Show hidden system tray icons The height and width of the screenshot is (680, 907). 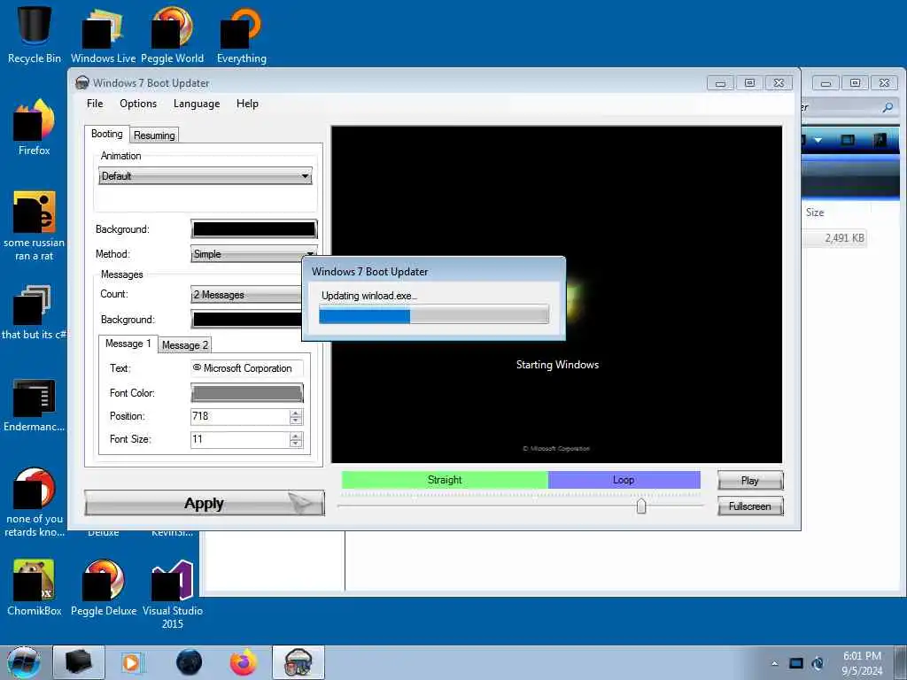pos(774,664)
